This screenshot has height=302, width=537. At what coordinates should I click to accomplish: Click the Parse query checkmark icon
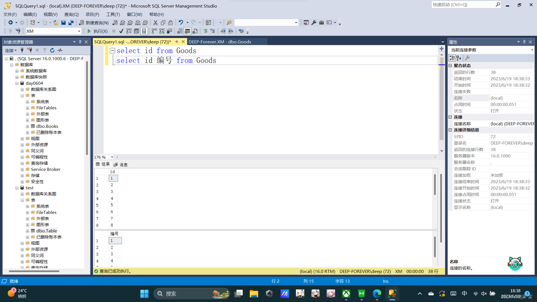click(x=121, y=31)
